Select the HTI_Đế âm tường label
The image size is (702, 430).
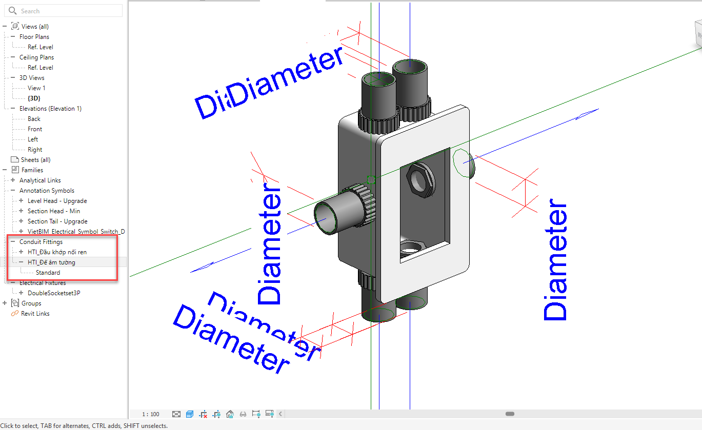point(51,262)
